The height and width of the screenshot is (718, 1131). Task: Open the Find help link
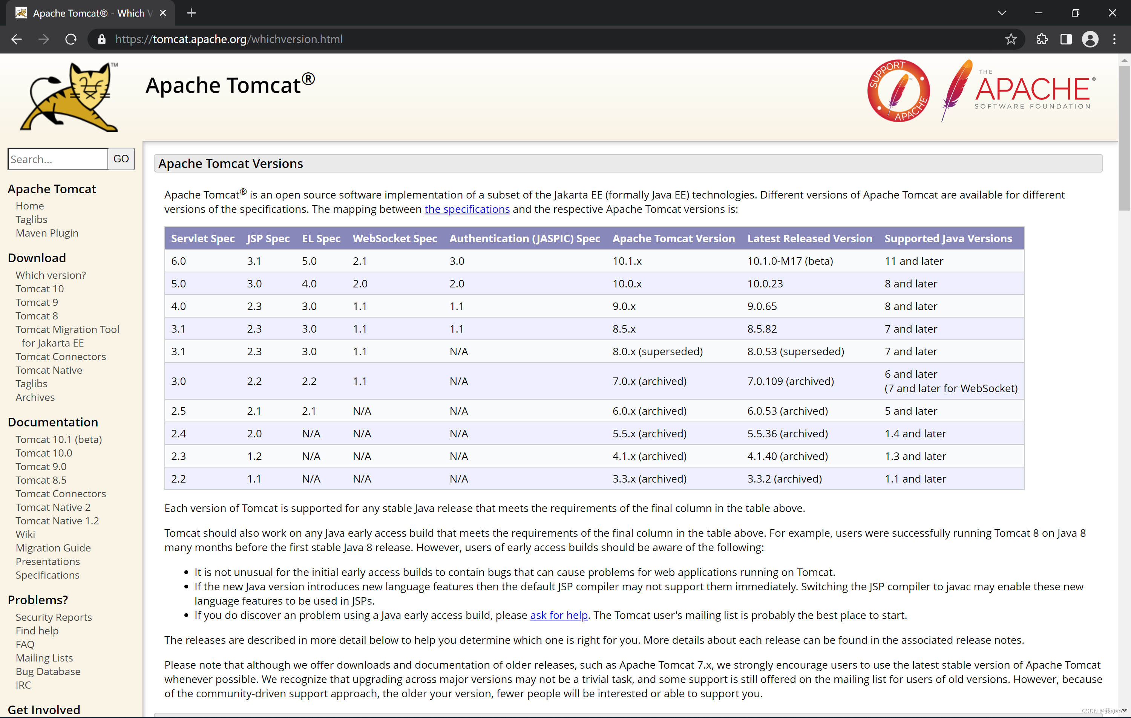(x=37, y=632)
